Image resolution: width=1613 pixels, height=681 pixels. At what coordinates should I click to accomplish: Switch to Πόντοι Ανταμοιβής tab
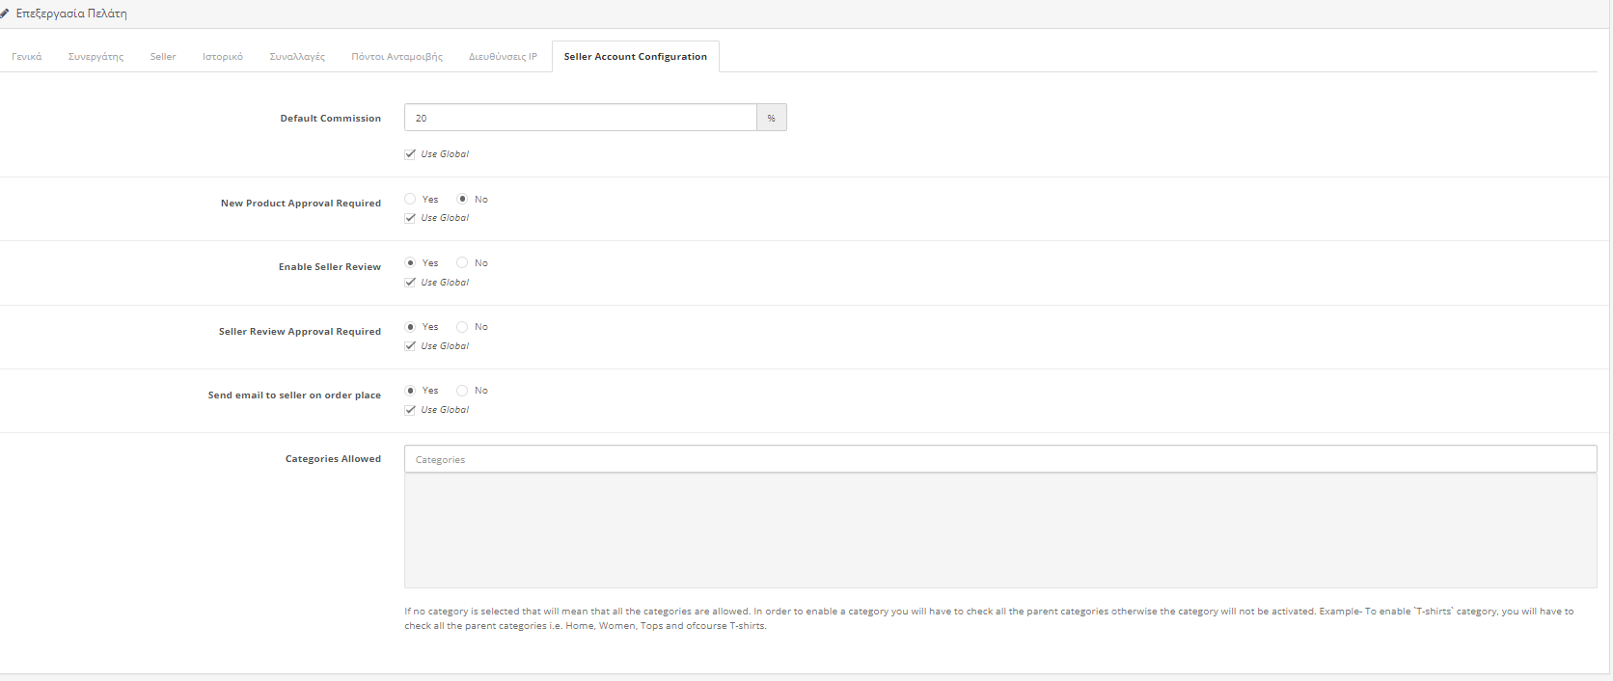(397, 57)
